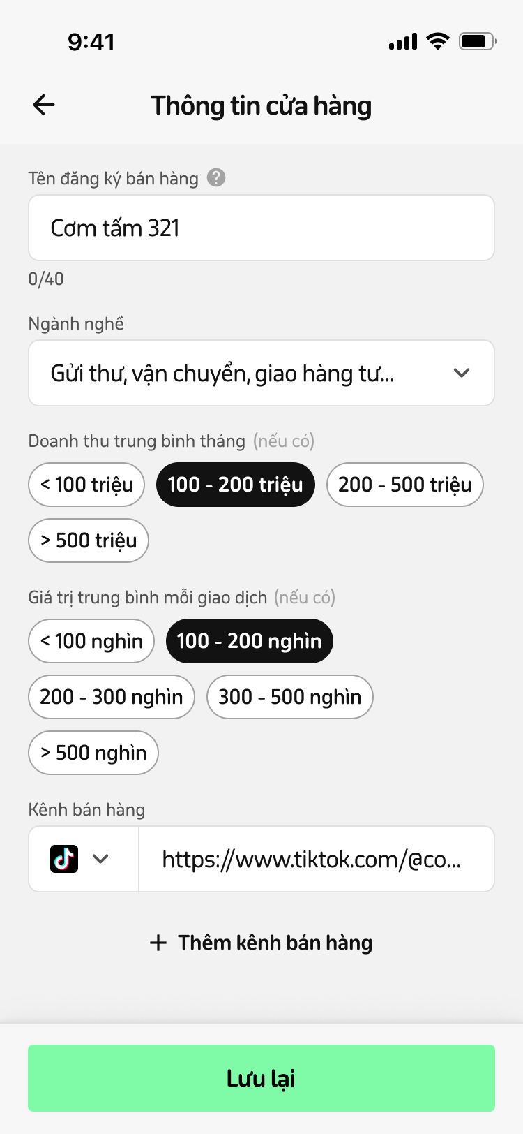Edit the store name field 'Cơm tấm 321'
Viewport: 523px width, 1134px height.
tap(261, 228)
